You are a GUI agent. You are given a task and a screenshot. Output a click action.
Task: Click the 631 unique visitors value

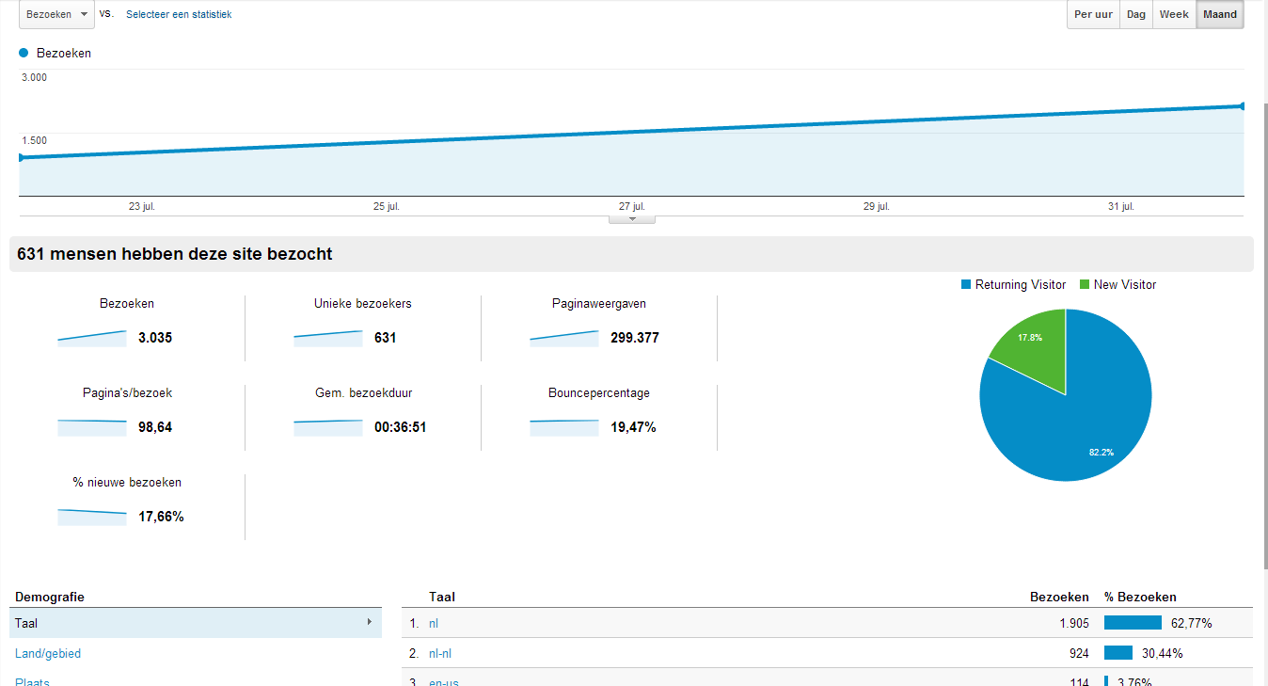tap(386, 338)
